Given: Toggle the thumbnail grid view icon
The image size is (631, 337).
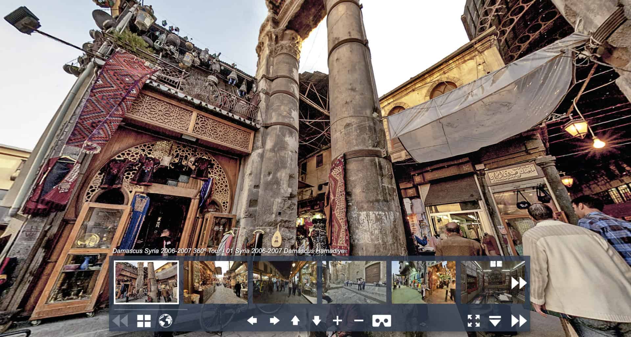Looking at the screenshot, I should click(x=144, y=321).
